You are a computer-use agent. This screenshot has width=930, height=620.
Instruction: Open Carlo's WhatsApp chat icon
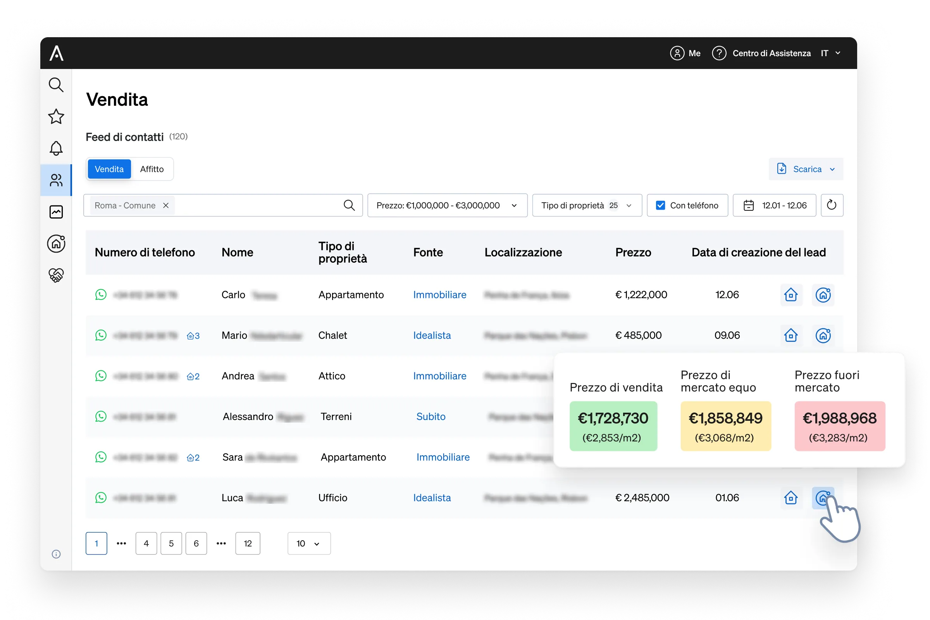coord(101,294)
